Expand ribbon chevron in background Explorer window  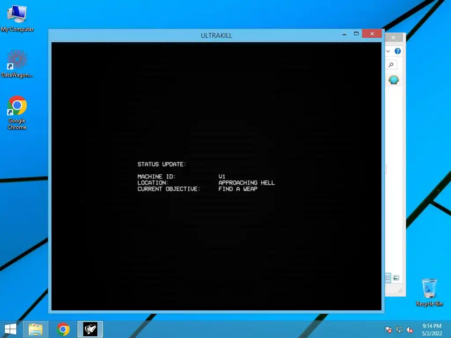(388, 51)
